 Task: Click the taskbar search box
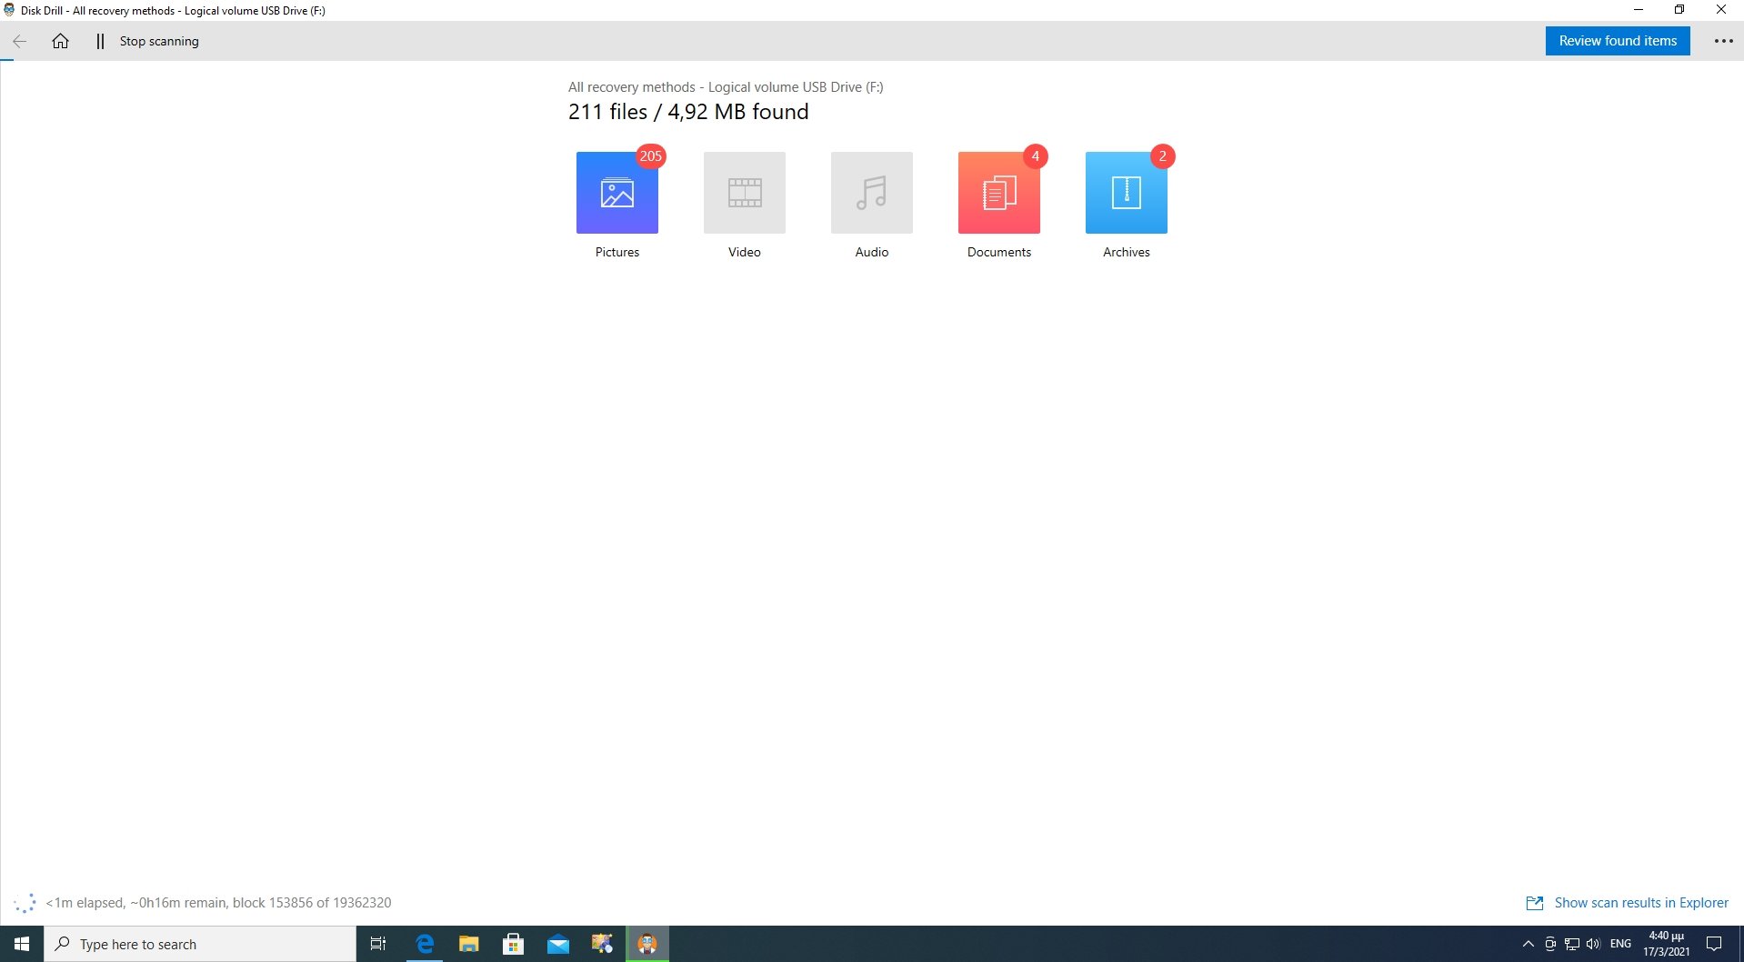click(200, 944)
